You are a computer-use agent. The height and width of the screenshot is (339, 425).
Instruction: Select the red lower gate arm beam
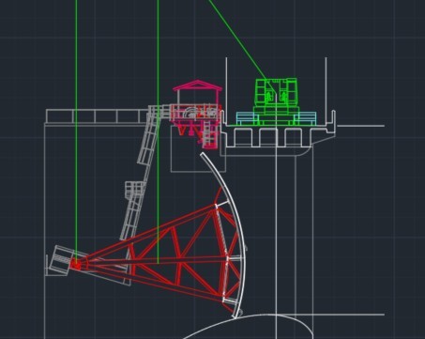pyautogui.click(x=150, y=281)
